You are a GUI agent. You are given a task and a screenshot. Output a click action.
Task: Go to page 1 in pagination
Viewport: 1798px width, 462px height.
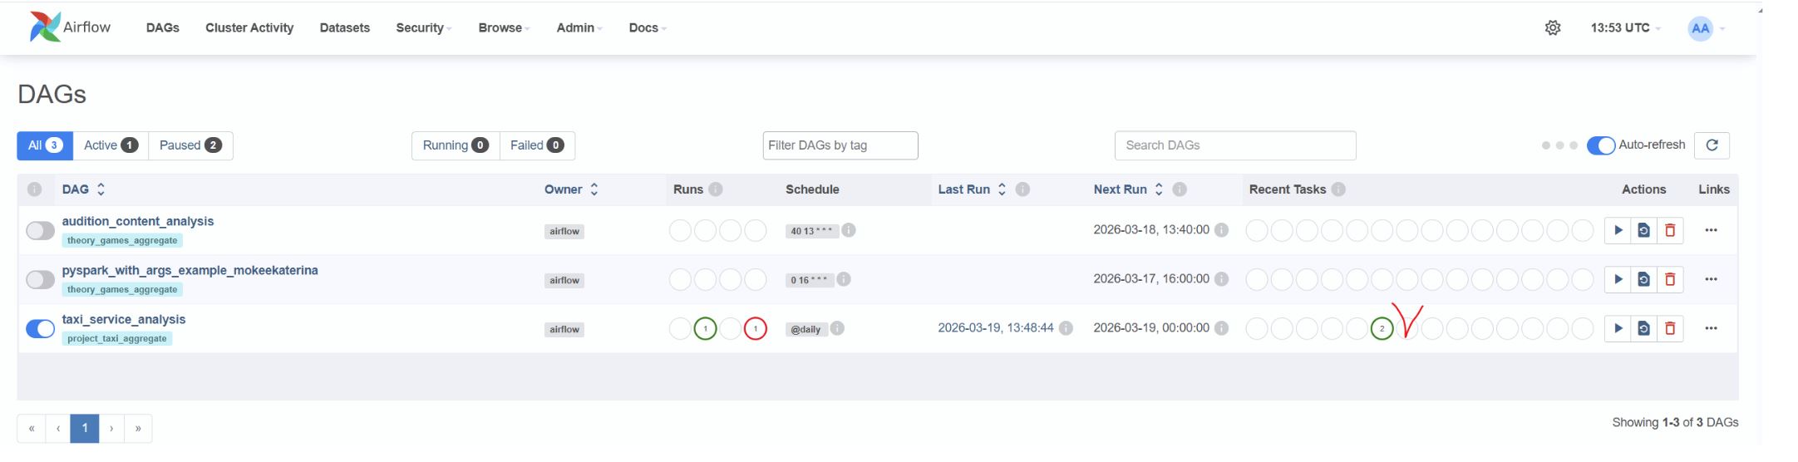pyautogui.click(x=85, y=429)
